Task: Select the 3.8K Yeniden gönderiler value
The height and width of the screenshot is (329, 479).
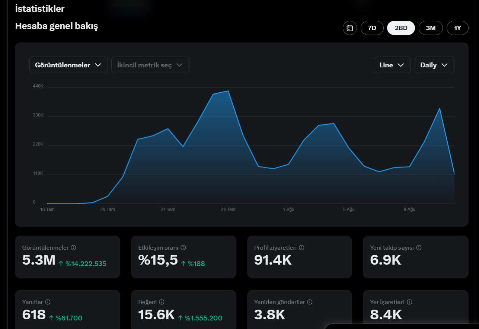Action: point(269,315)
